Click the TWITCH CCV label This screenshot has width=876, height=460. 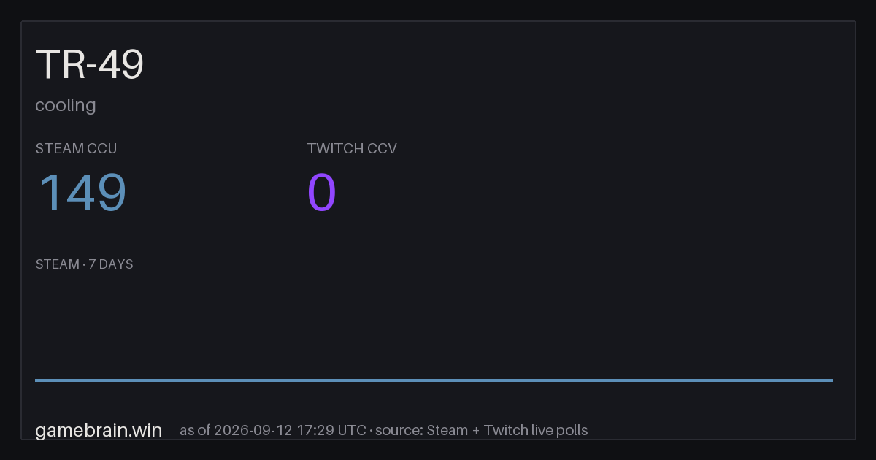352,148
